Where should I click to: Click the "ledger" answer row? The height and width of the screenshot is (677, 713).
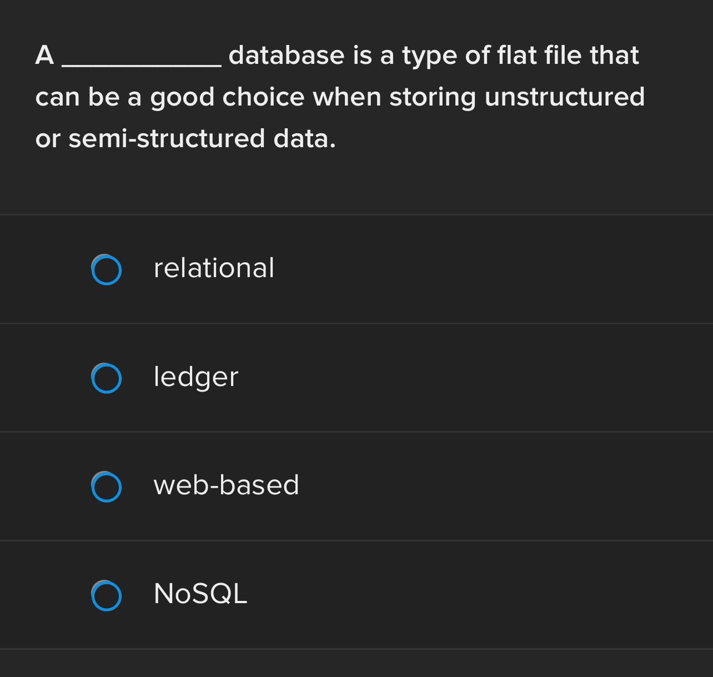356,378
